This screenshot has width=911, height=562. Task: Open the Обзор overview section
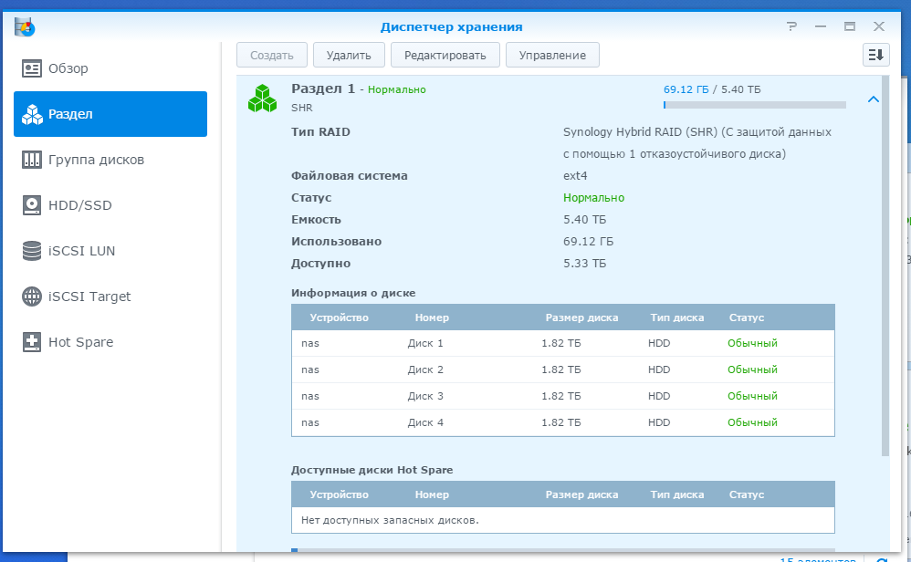(110, 68)
